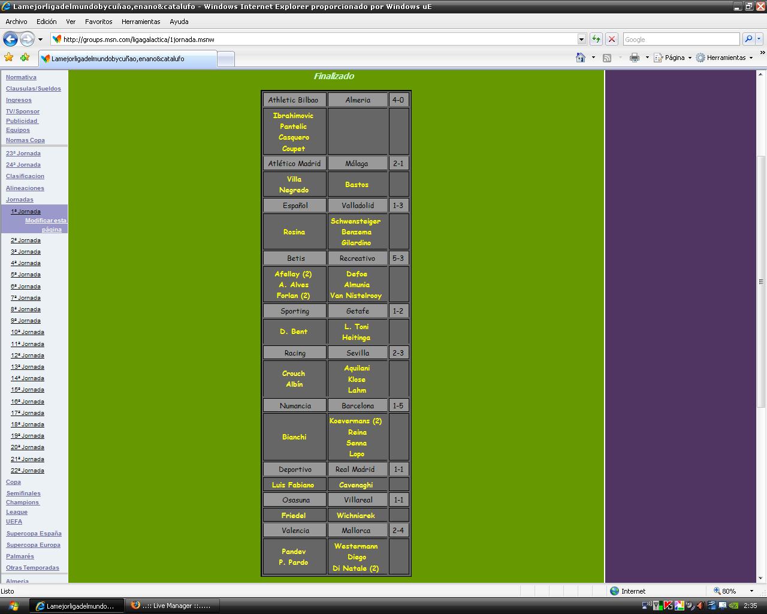The height and width of the screenshot is (614, 767).
Task: Open the Semifinales link
Action: coord(23,493)
